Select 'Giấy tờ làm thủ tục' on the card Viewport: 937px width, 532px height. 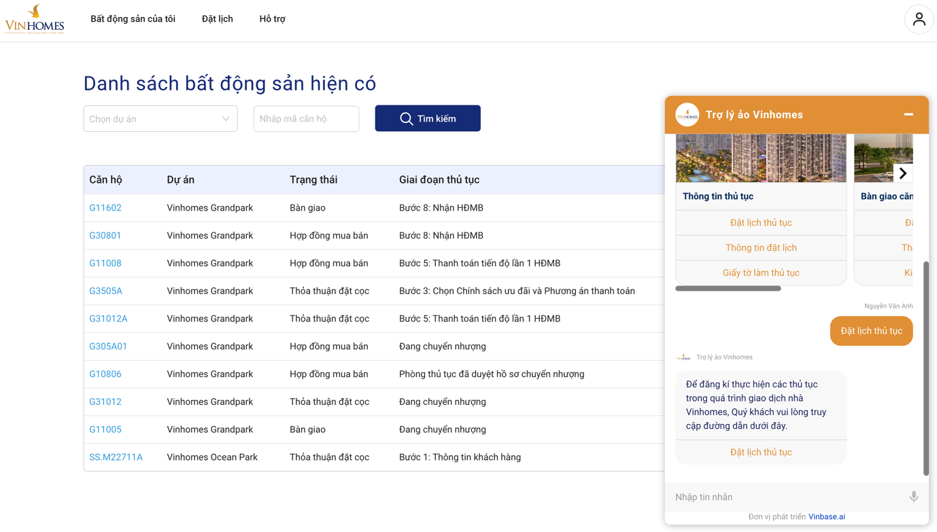click(x=761, y=272)
